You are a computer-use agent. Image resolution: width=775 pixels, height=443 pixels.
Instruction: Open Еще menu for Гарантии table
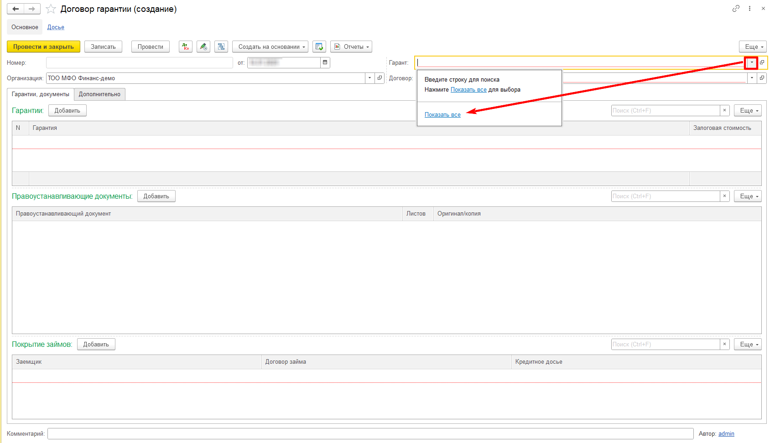click(748, 110)
